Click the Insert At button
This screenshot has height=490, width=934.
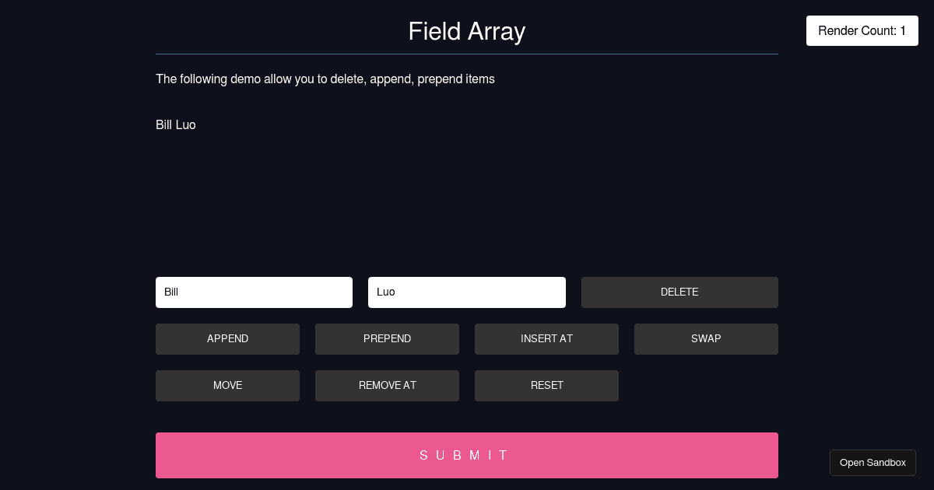point(546,339)
